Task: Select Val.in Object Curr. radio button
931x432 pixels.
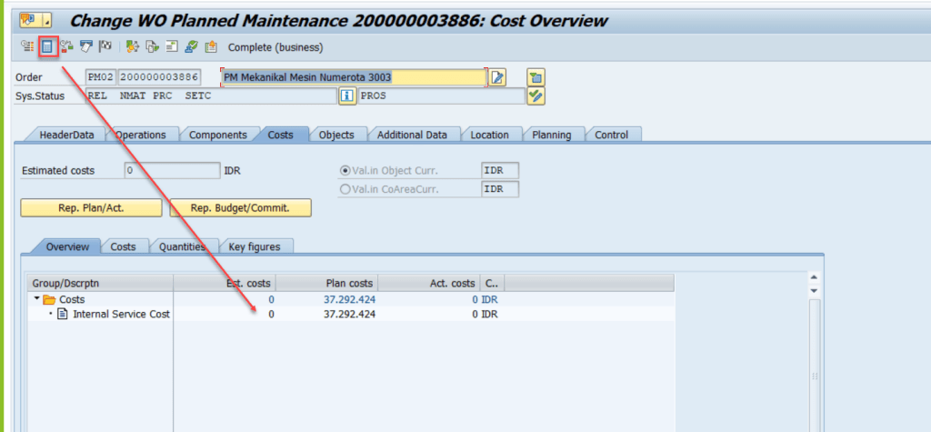Action: tap(345, 171)
